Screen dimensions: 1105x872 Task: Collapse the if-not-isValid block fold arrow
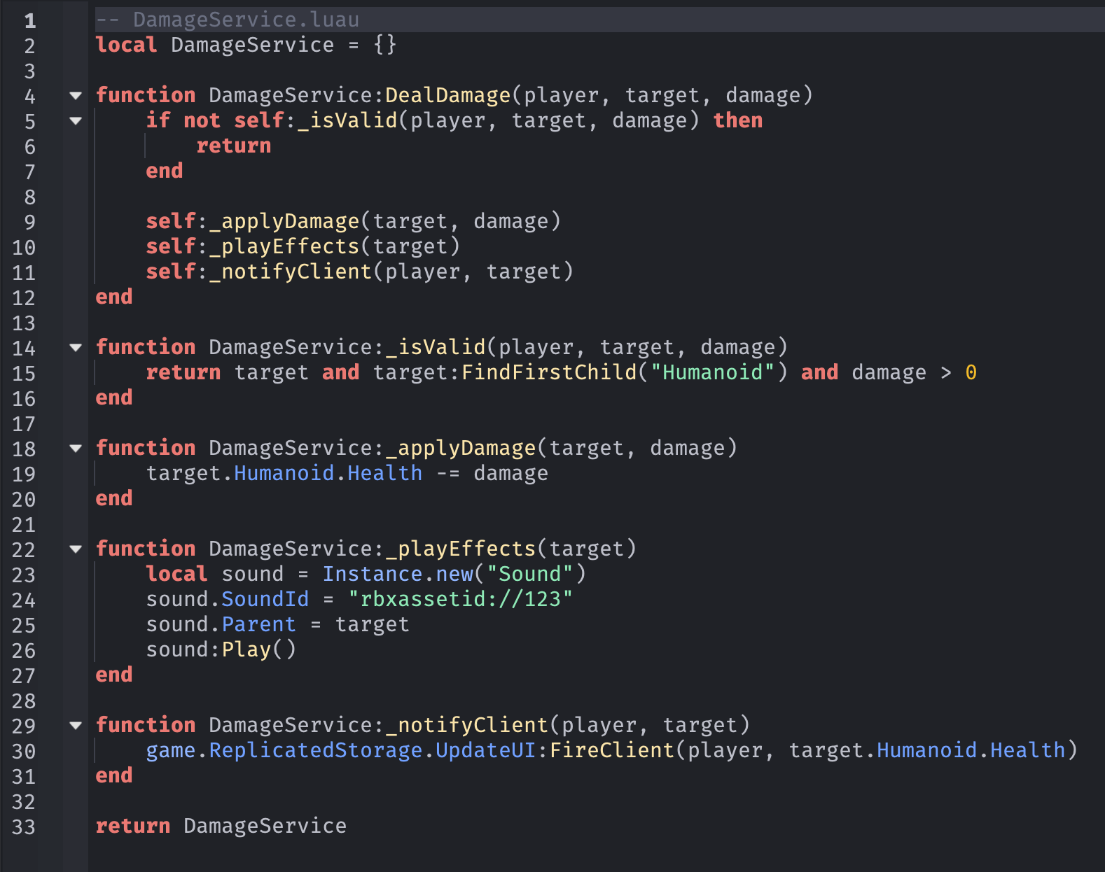point(76,121)
